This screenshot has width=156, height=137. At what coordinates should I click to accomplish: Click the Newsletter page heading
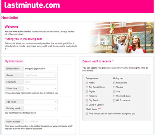10,17
